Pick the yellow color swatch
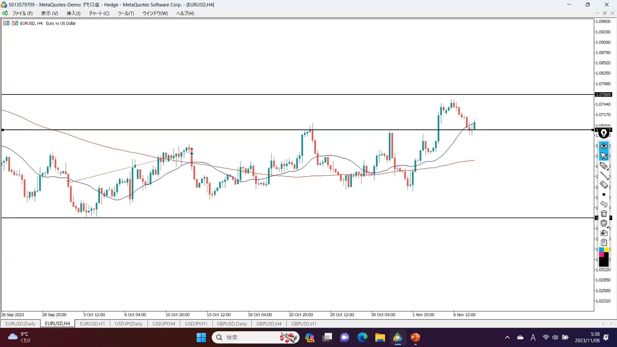The image size is (617, 347). 606,250
